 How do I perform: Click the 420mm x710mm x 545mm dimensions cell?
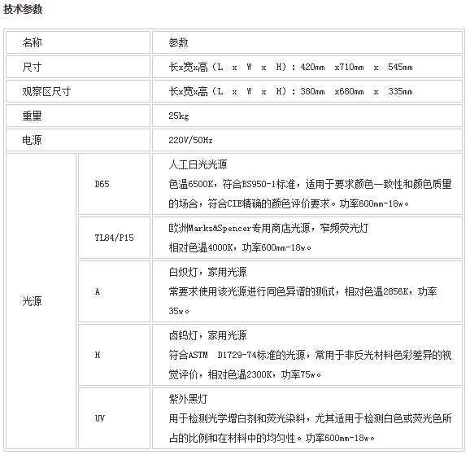307,67
